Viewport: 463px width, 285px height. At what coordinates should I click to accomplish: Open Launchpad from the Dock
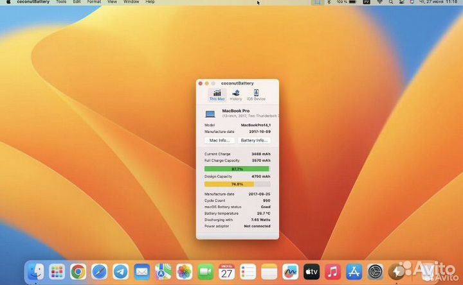pos(57,272)
